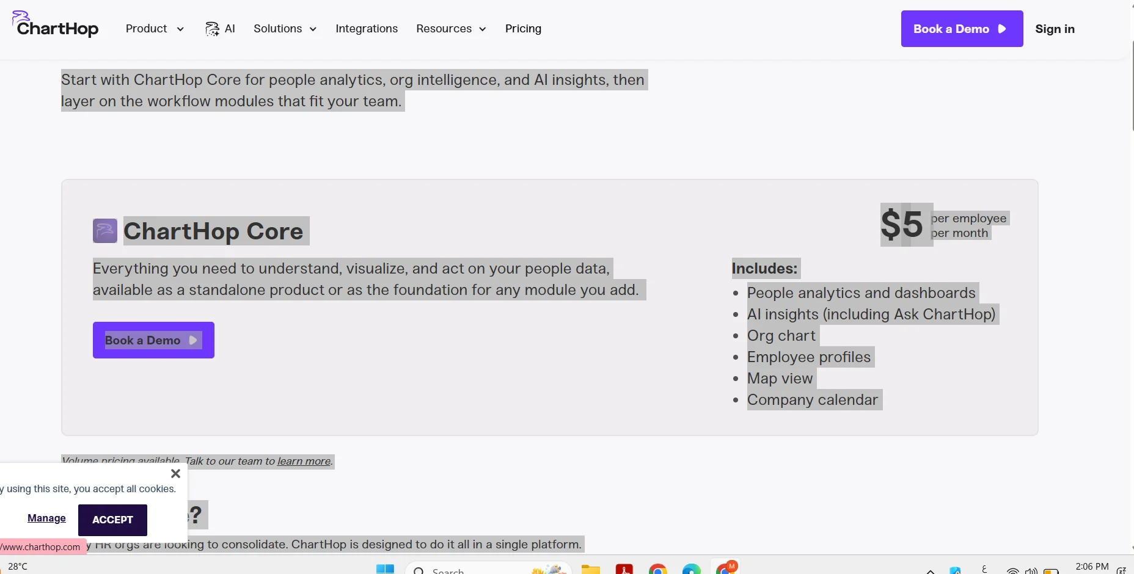Viewport: 1134px width, 574px height.
Task: Click the header Book a Demo button
Action: point(962,29)
